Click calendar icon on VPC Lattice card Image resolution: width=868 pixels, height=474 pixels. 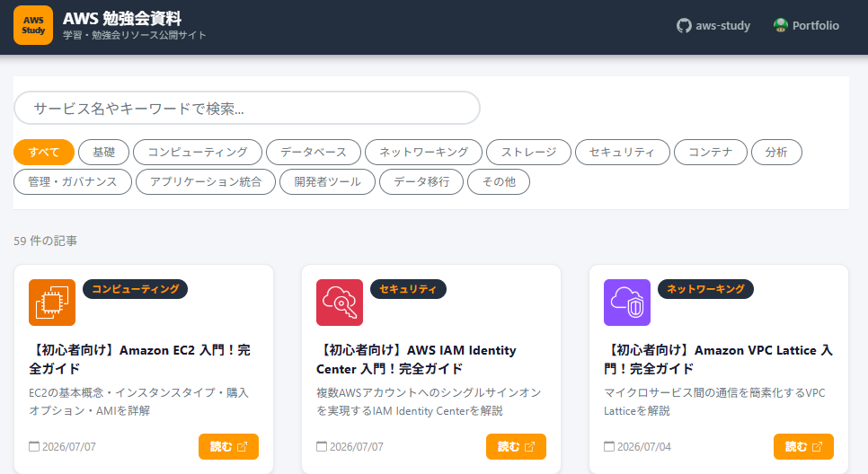coord(609,446)
